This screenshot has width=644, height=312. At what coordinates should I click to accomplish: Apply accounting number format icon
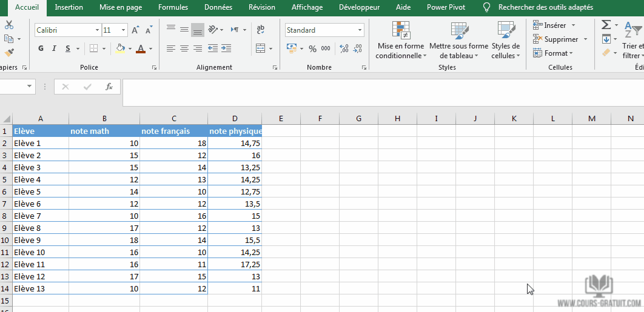pos(292,48)
